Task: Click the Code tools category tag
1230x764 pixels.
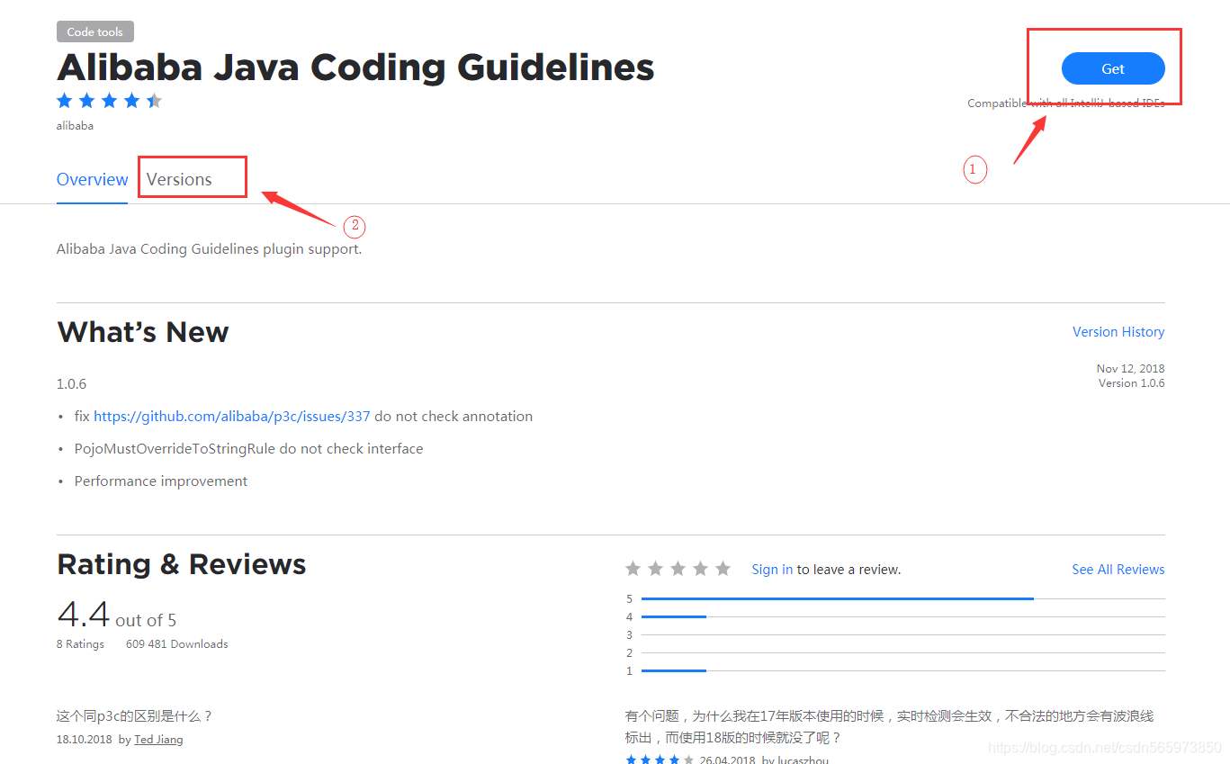Action: click(95, 31)
